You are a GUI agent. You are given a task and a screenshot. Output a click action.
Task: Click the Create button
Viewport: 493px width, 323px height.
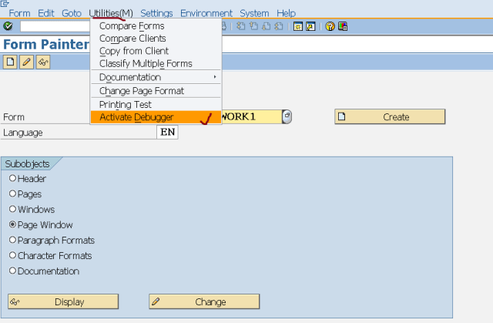[390, 116]
